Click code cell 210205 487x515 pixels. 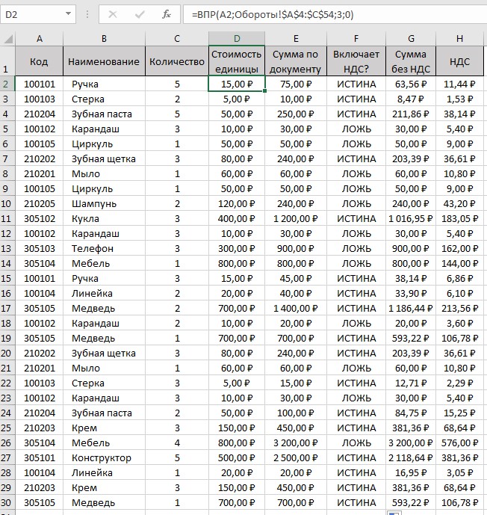(x=39, y=204)
